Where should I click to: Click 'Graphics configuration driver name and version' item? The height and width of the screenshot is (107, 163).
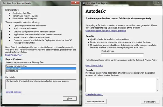coord(34,31)
